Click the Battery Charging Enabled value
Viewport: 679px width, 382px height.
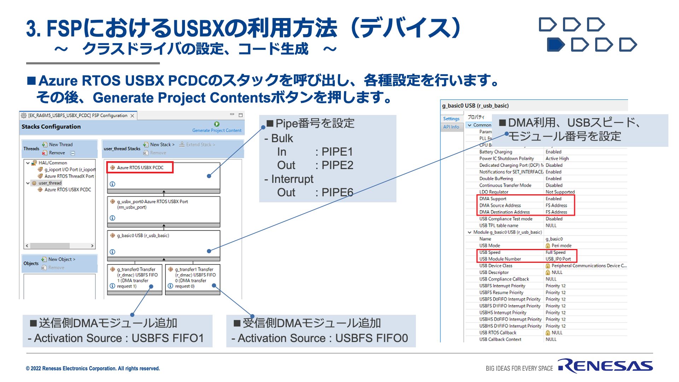click(553, 152)
